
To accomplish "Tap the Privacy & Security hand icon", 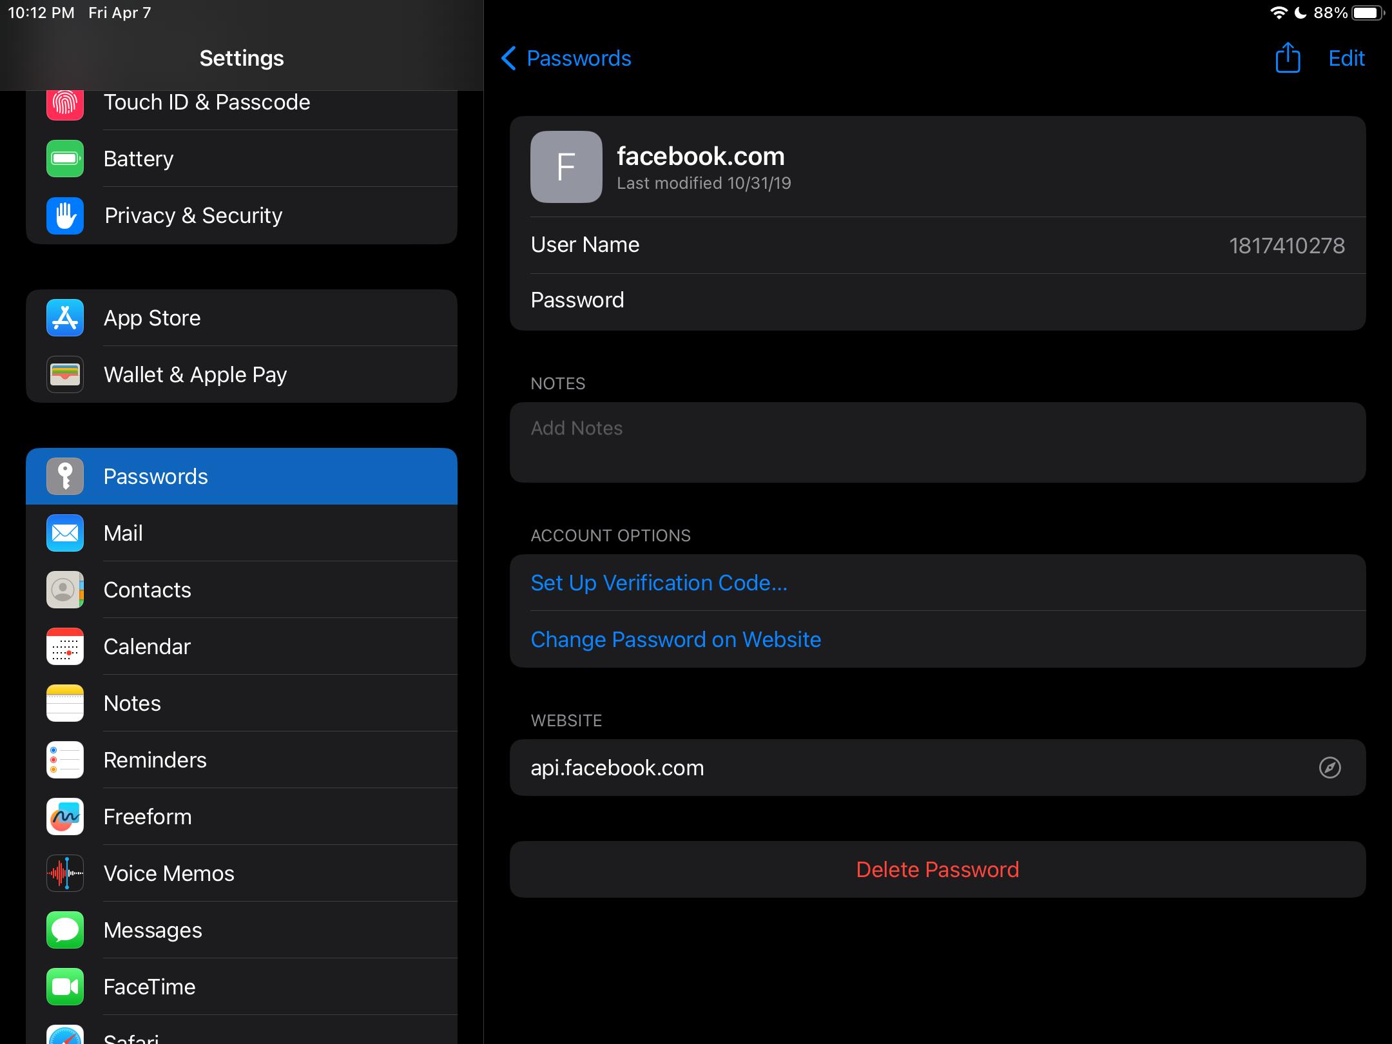I will pos(65,215).
